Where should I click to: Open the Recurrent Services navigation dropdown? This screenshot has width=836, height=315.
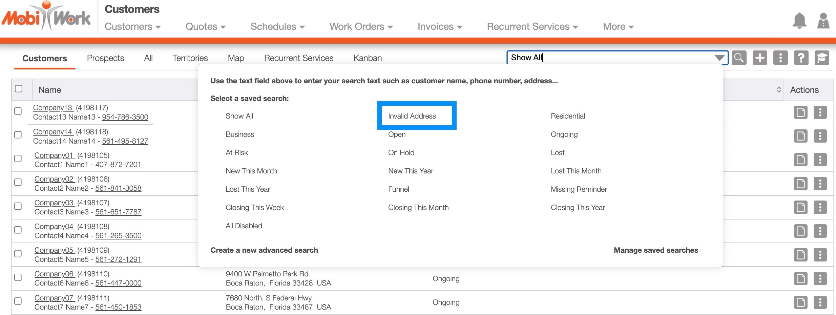pyautogui.click(x=532, y=27)
